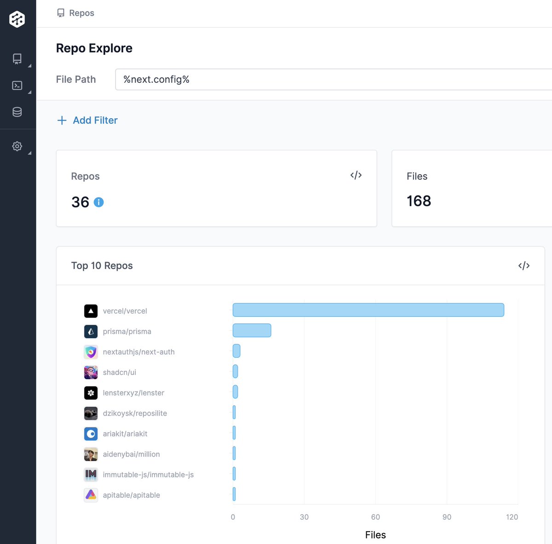
Task: Click the plus icon beside Add Filter
Action: (62, 120)
